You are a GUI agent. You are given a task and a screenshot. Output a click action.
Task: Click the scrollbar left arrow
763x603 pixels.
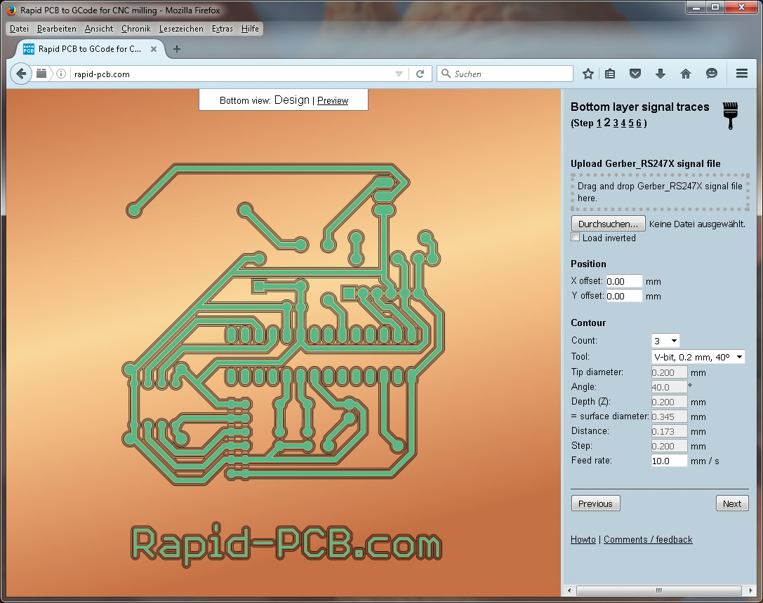coord(569,590)
